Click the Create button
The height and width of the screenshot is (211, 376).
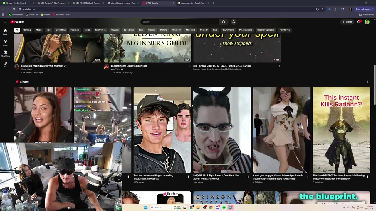point(347,22)
